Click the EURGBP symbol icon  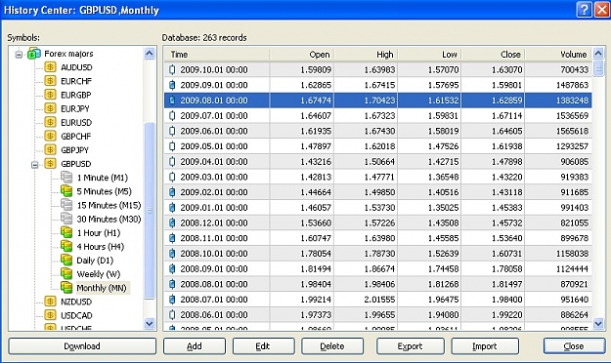[50, 95]
